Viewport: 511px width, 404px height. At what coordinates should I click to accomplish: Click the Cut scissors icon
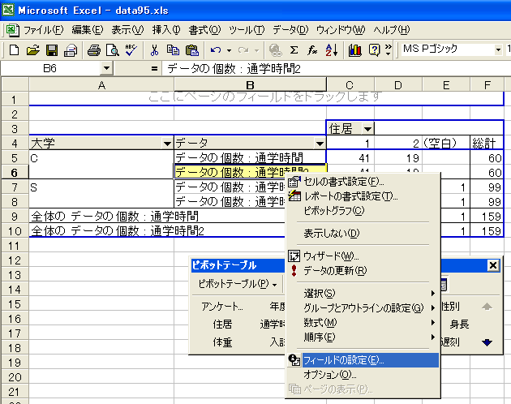point(154,50)
